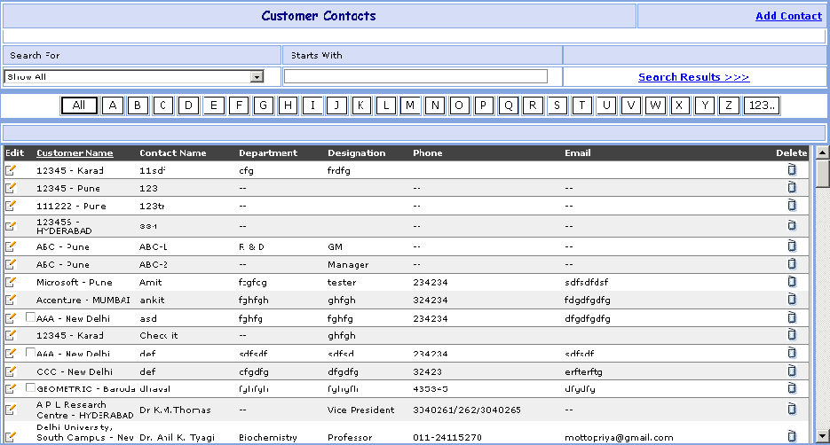830x445 pixels.
Task: Edit the CCC - New Delhi contact
Action: click(11, 371)
